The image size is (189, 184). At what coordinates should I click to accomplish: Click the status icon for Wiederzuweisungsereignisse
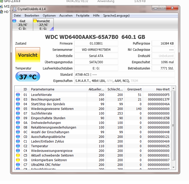[18, 151]
